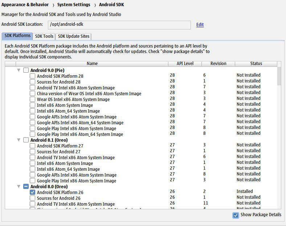Switch to the SDK Platforms tab
The image size is (286, 226).
coord(17,36)
